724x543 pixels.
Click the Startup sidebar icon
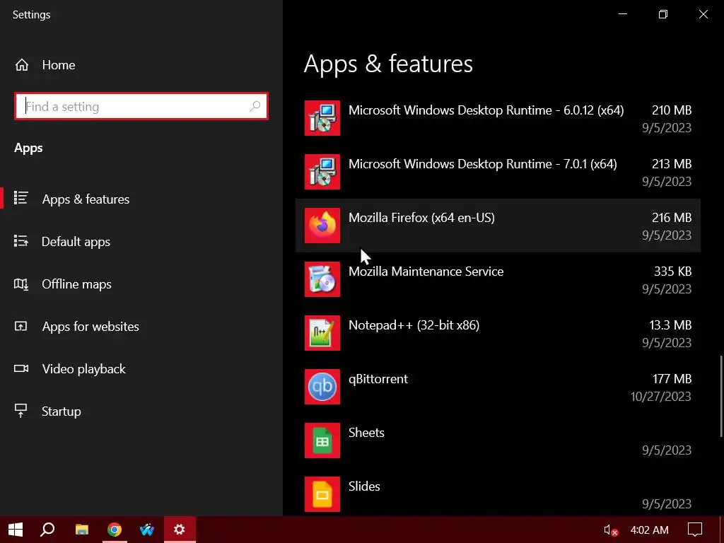21,411
